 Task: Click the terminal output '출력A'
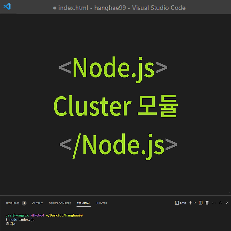10,224
